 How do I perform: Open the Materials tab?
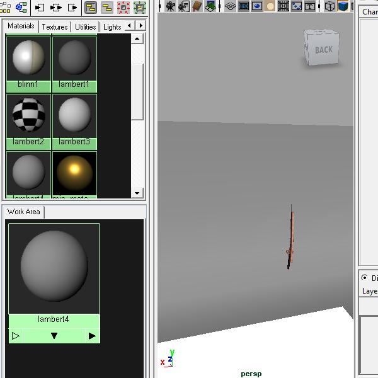(21, 26)
